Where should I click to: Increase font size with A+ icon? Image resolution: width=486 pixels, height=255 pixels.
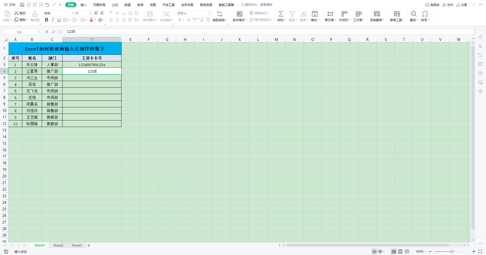(x=96, y=13)
